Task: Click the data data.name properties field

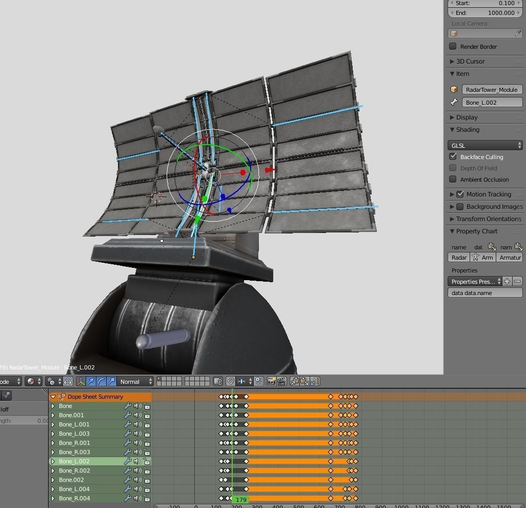Action: [x=485, y=293]
